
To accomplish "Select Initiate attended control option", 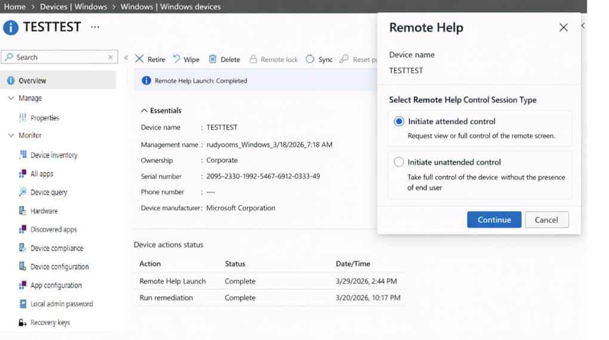I will tap(399, 121).
